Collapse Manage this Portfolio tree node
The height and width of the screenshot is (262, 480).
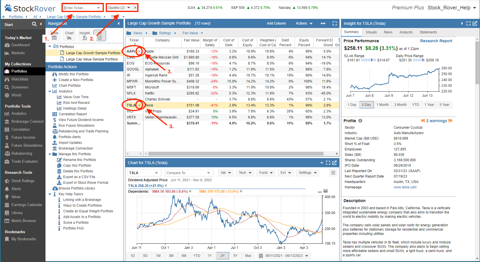click(50, 154)
